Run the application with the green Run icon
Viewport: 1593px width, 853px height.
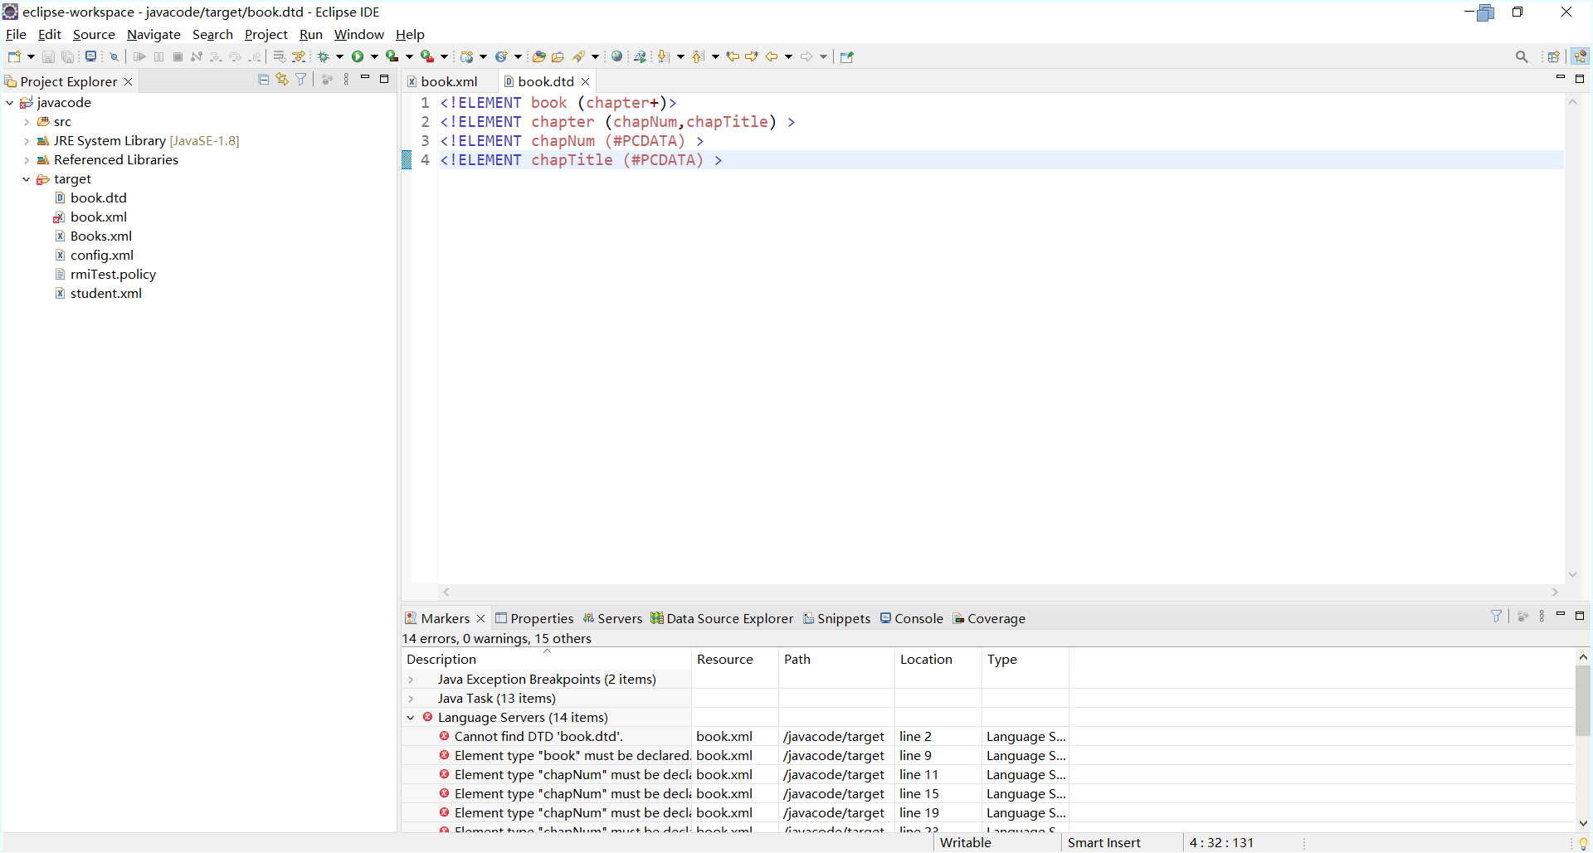click(x=358, y=56)
